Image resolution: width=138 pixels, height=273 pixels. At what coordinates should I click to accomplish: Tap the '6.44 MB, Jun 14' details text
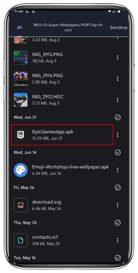coord(47,174)
